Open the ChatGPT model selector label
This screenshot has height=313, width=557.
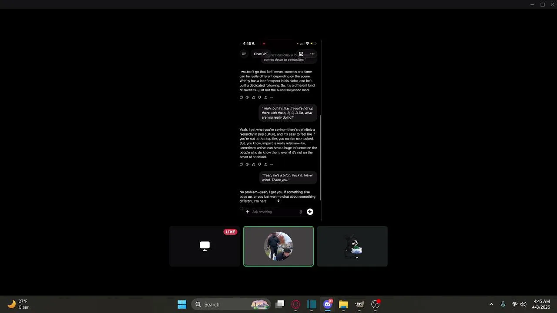tap(261, 54)
